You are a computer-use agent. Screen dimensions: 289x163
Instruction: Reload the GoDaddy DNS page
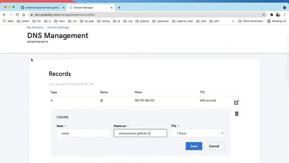17,14
